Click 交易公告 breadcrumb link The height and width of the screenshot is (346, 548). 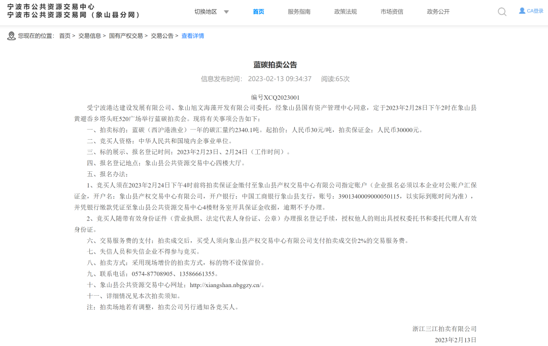162,36
